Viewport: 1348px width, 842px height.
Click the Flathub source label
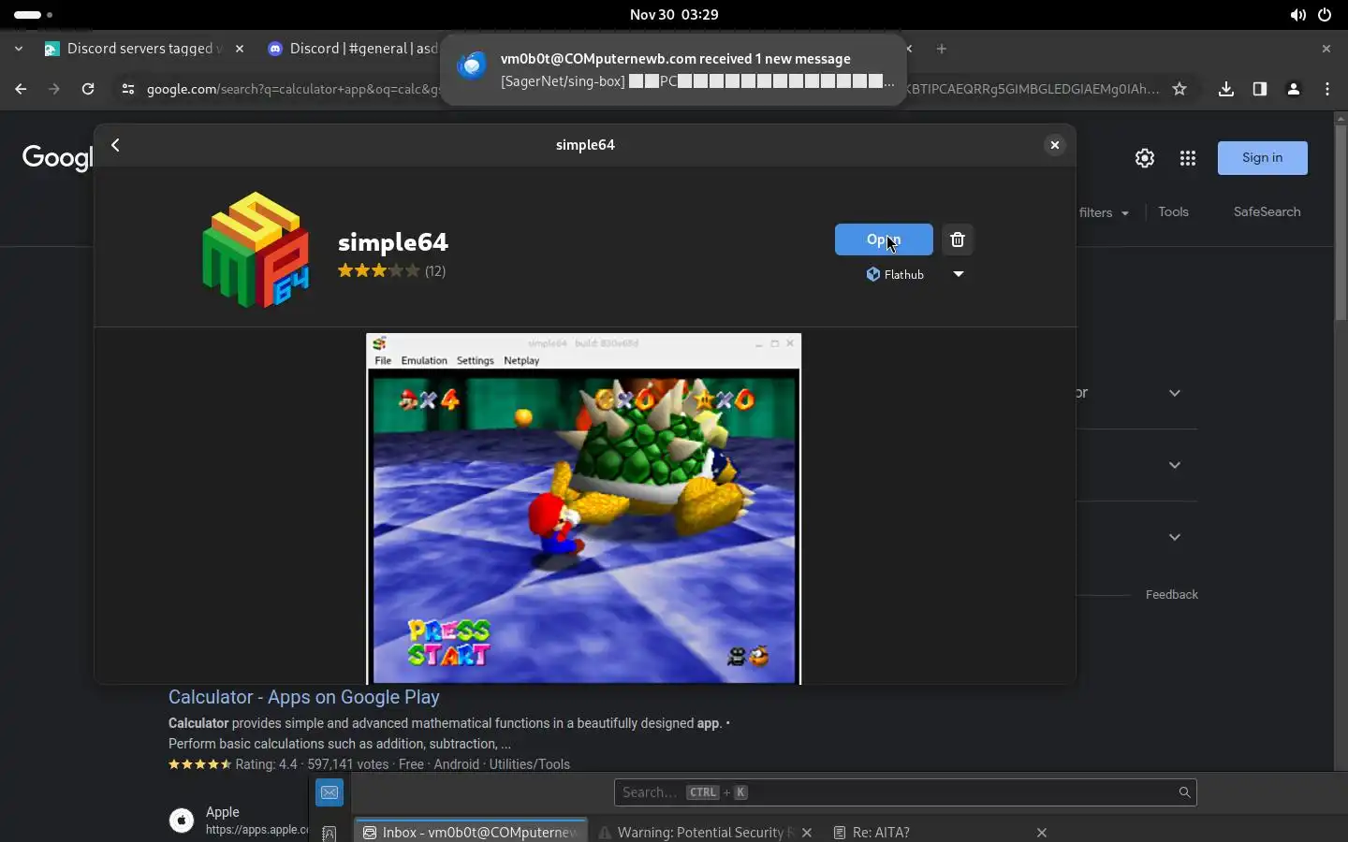coord(895,274)
